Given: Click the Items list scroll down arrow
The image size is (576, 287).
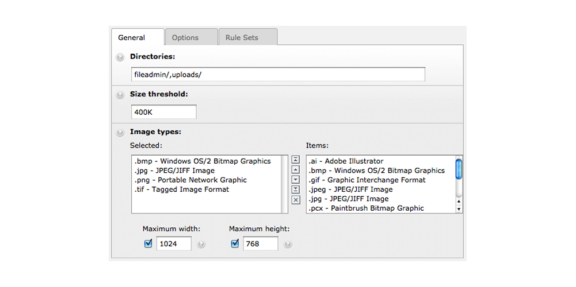Looking at the screenshot, I should (459, 209).
